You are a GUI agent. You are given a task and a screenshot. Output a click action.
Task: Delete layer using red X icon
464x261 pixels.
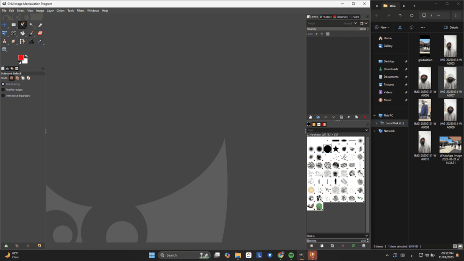point(364,117)
